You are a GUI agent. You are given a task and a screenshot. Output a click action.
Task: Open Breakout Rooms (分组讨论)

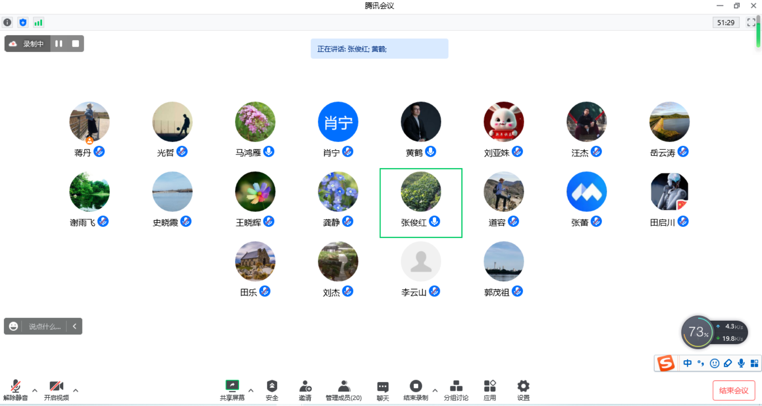pyautogui.click(x=456, y=390)
